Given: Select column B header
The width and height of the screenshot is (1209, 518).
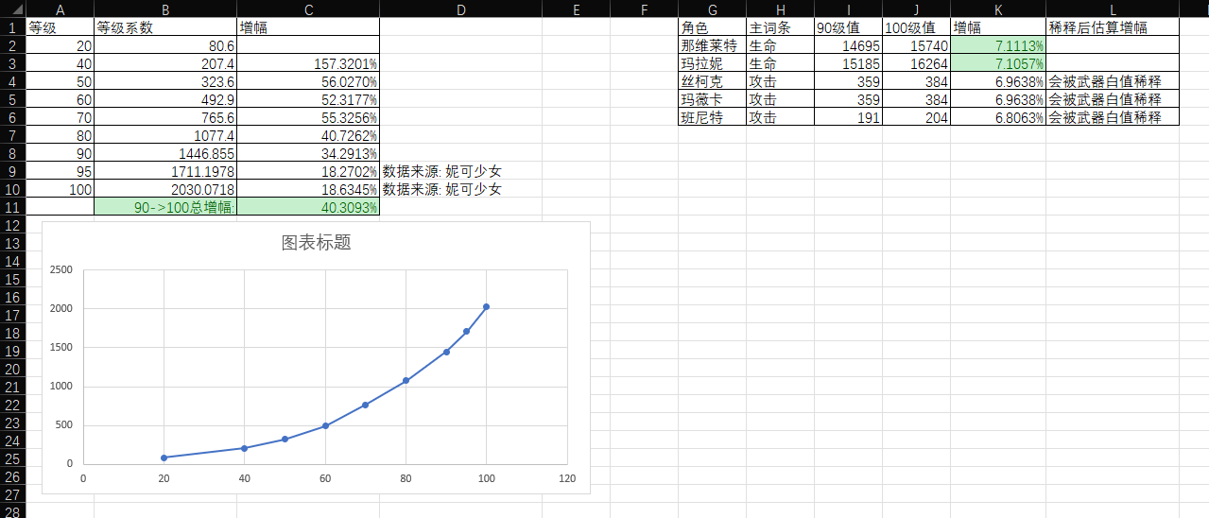Looking at the screenshot, I should (x=165, y=9).
